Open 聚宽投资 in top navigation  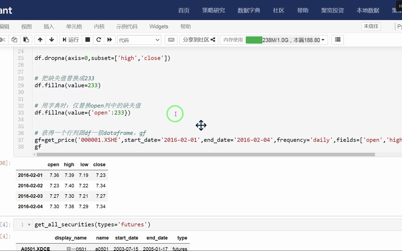[332, 10]
